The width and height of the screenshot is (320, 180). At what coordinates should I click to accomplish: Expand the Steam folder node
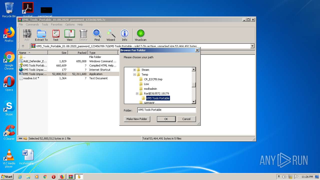tap(134, 70)
